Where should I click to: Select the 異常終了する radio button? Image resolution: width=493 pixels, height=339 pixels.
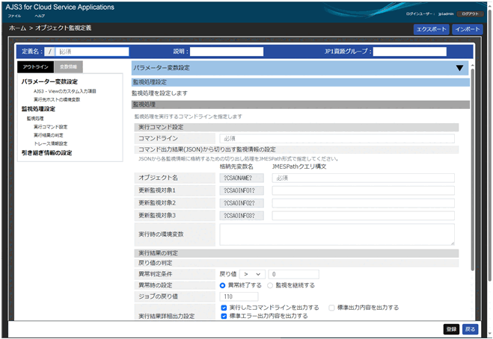coord(223,285)
